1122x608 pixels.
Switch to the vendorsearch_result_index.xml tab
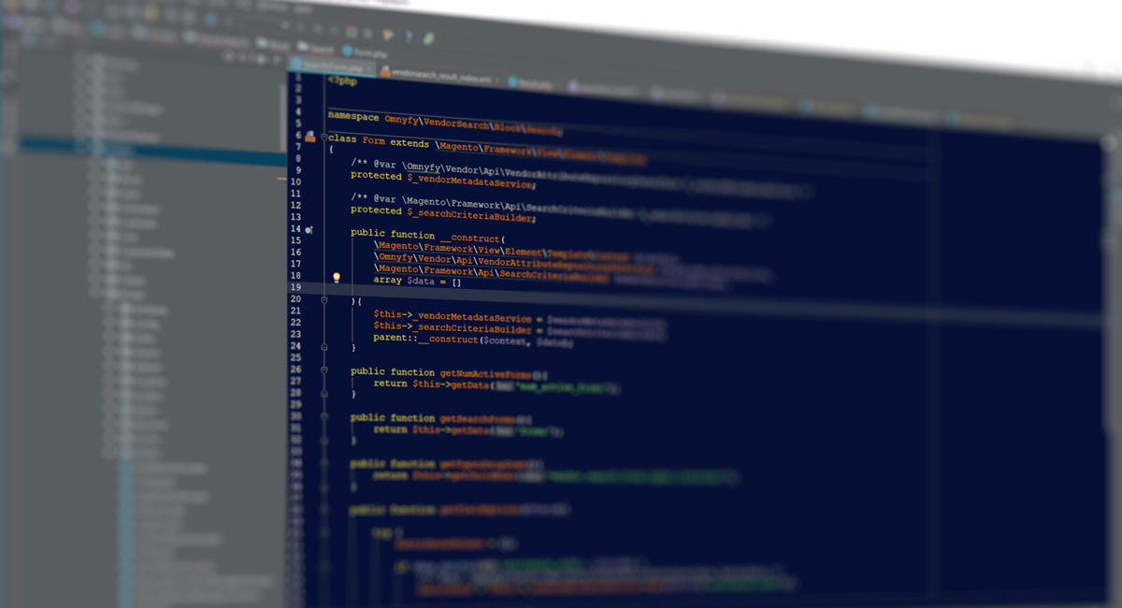(439, 74)
